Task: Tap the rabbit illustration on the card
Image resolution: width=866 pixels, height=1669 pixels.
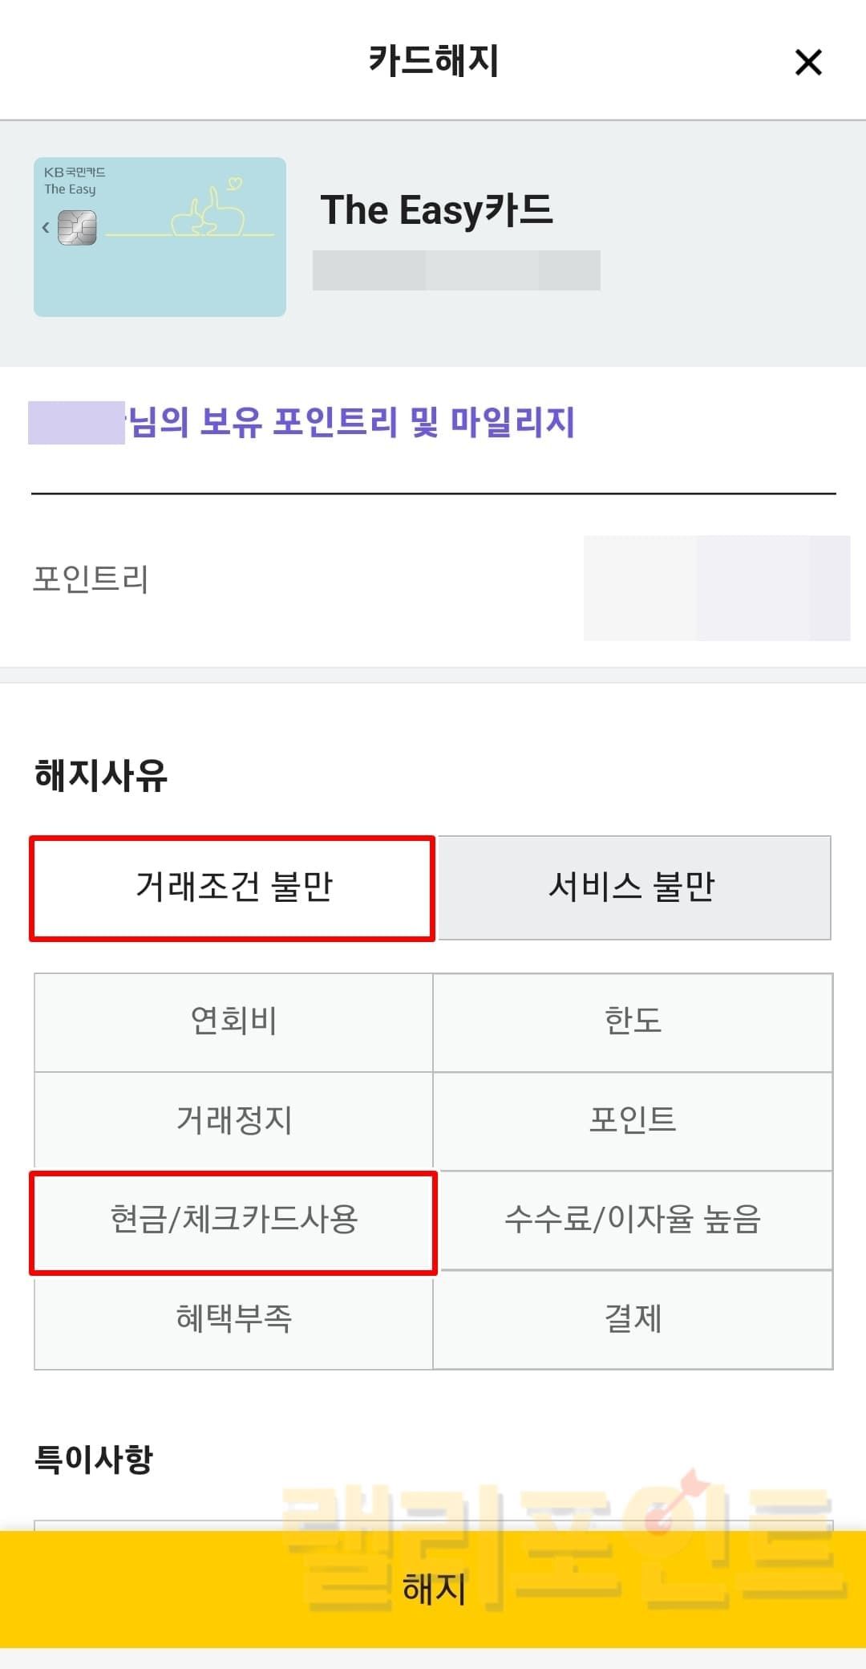Action: tap(208, 212)
